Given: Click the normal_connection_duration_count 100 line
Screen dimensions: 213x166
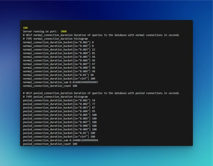Looking at the screenshot, I should [x=50, y=86].
